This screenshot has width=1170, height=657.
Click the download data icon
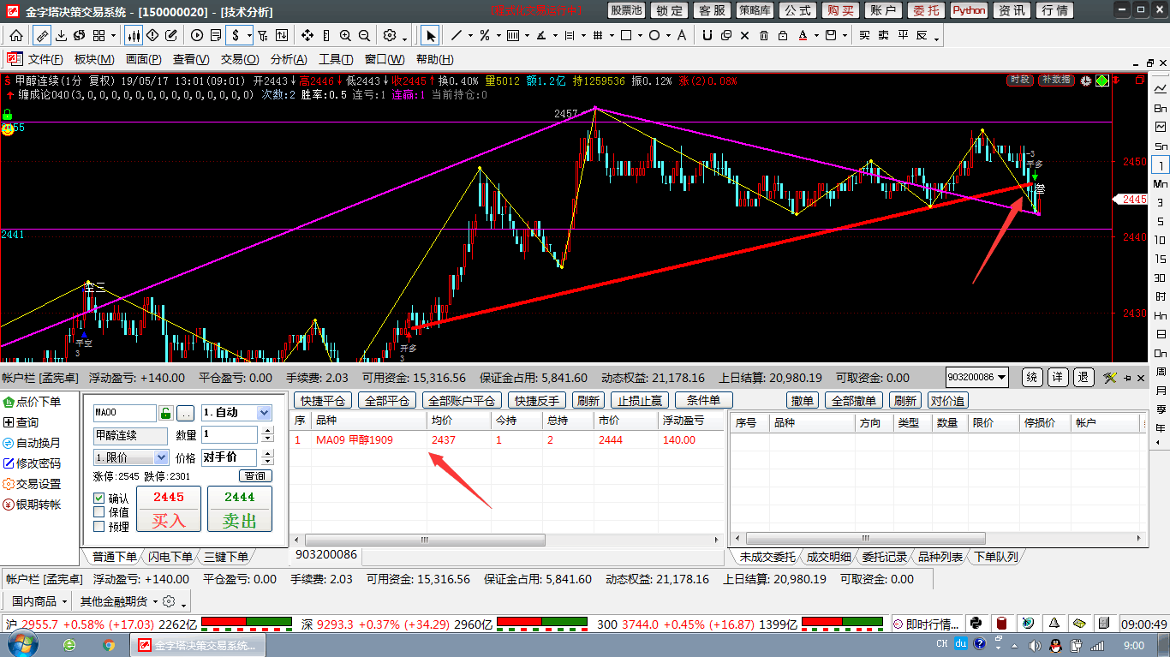coord(62,36)
